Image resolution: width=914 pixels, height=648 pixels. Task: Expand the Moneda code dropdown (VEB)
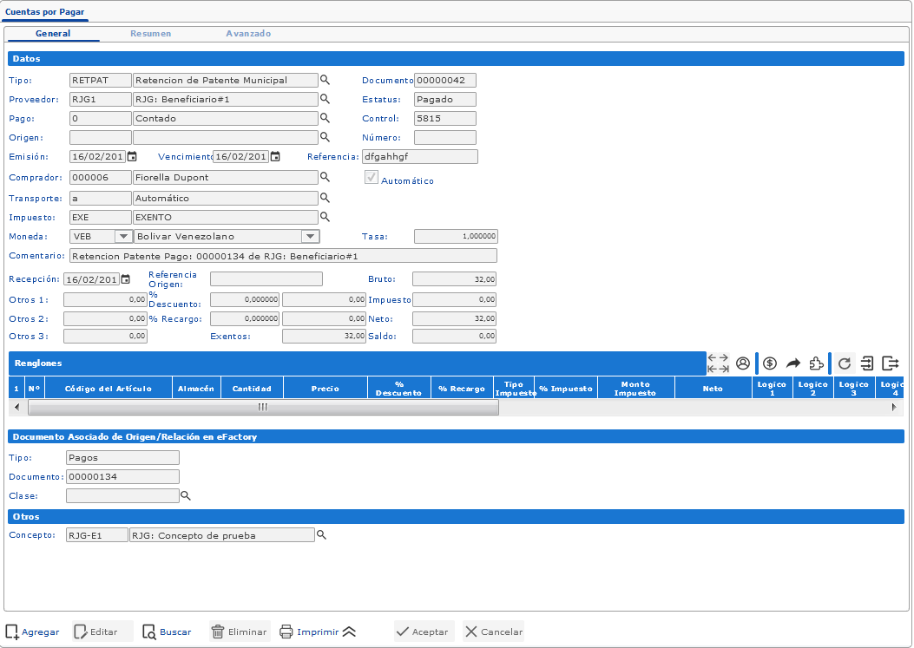click(123, 236)
